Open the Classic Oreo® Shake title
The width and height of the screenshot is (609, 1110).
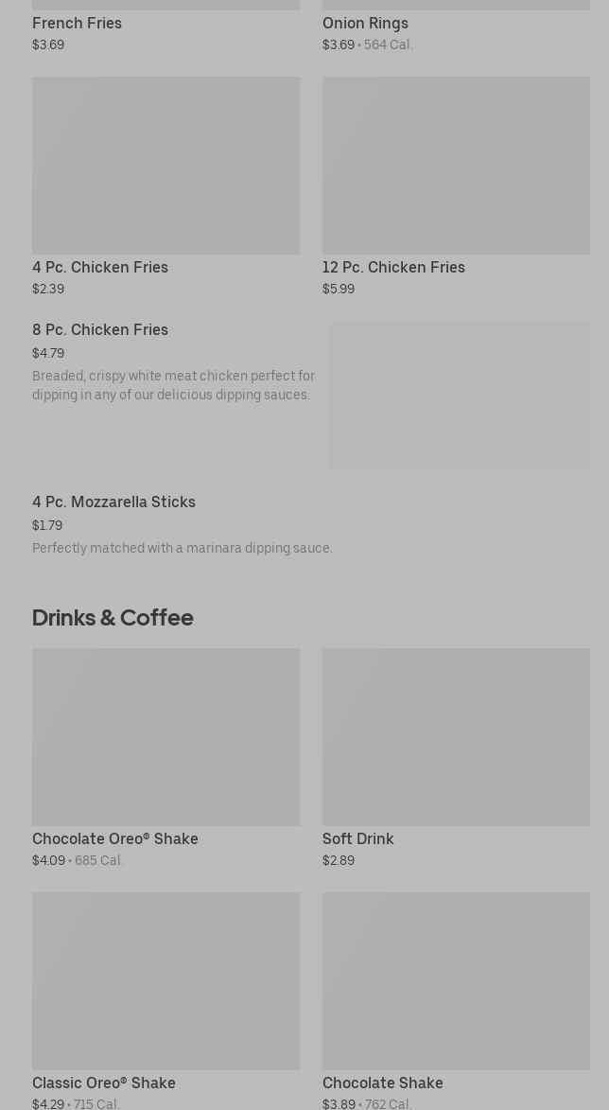click(104, 1083)
